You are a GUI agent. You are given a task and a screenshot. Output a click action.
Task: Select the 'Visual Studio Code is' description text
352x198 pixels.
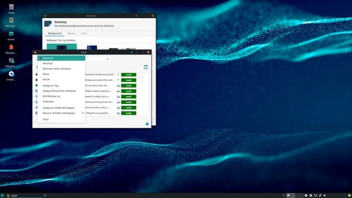[x=97, y=108]
